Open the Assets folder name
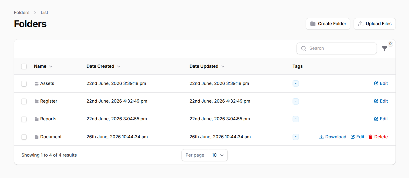The image size is (409, 178). [47, 83]
